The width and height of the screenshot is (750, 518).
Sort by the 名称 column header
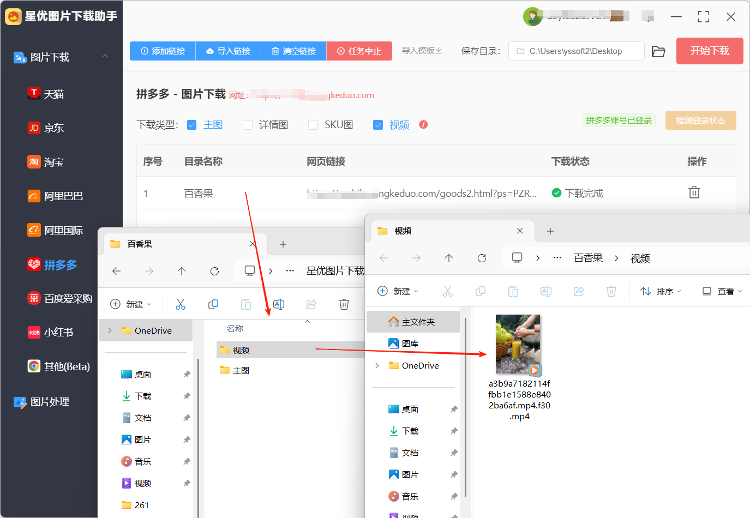(235, 328)
